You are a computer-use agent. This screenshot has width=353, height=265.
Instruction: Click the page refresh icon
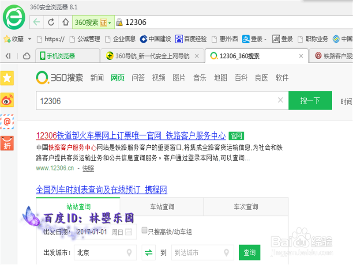point(51,22)
